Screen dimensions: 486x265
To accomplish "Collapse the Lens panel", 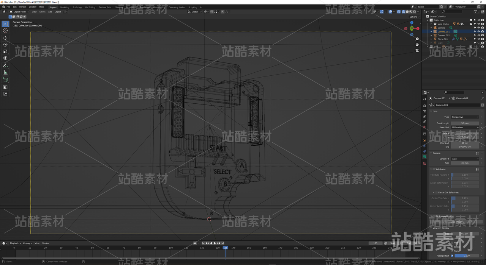I will 431,111.
